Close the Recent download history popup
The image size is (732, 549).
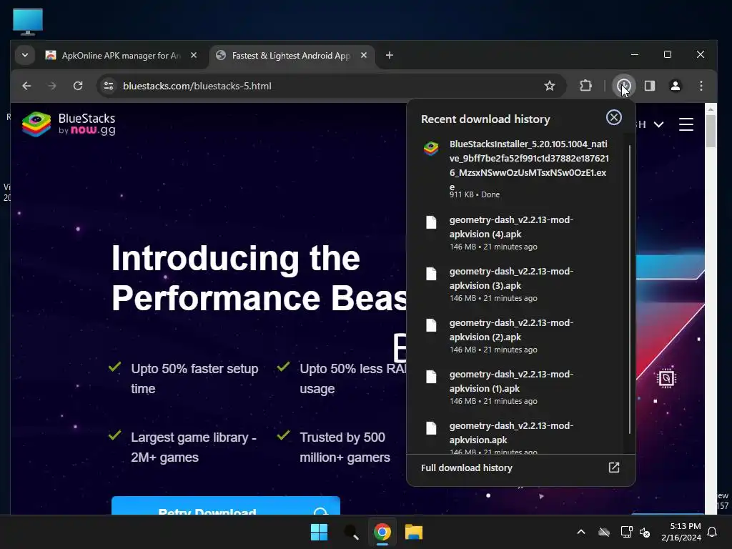(x=613, y=117)
